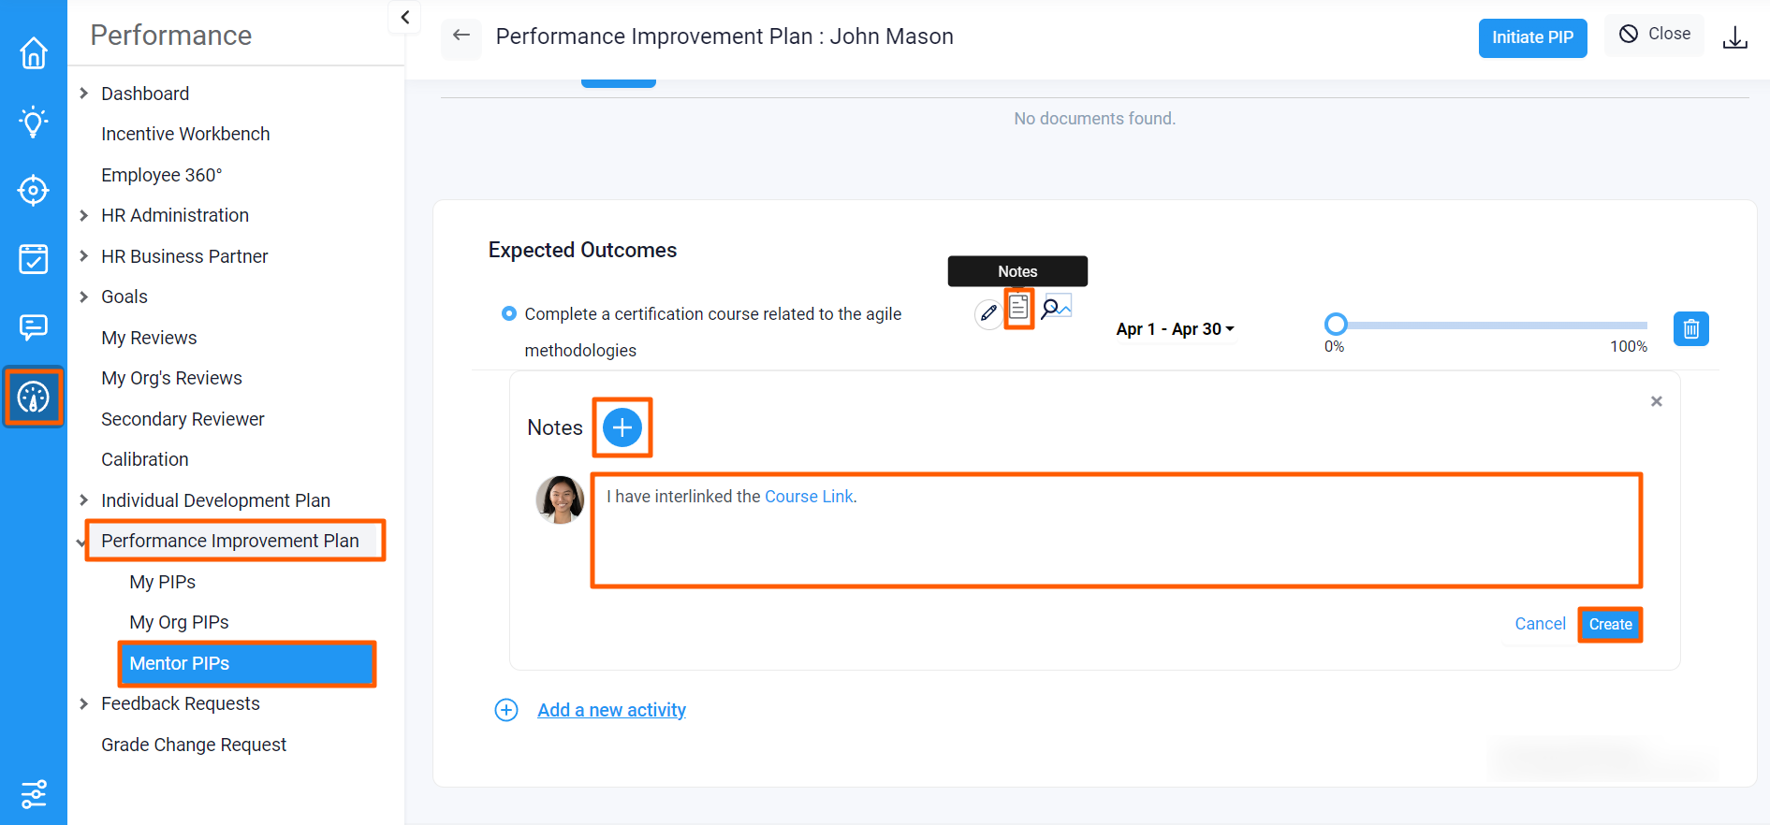Open the chat feedback icon in left rail
Viewport: 1770px width, 825px height.
[34, 326]
